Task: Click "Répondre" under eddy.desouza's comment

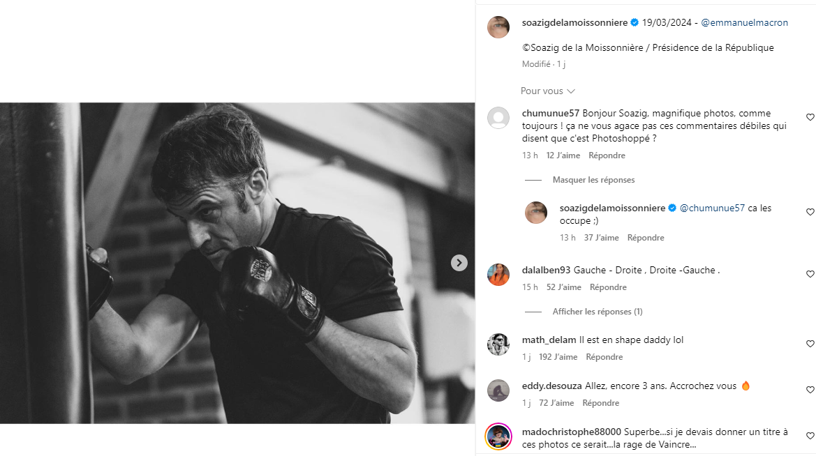Action: coord(601,402)
